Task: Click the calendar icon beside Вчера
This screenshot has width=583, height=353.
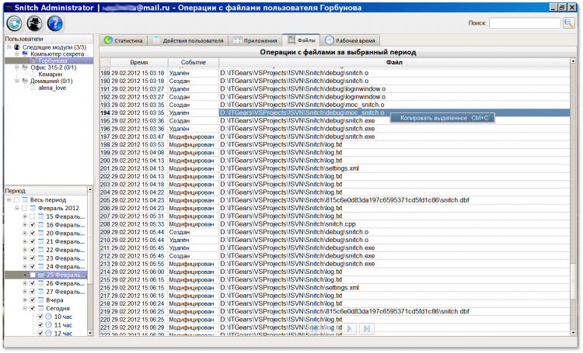Action: [40, 300]
